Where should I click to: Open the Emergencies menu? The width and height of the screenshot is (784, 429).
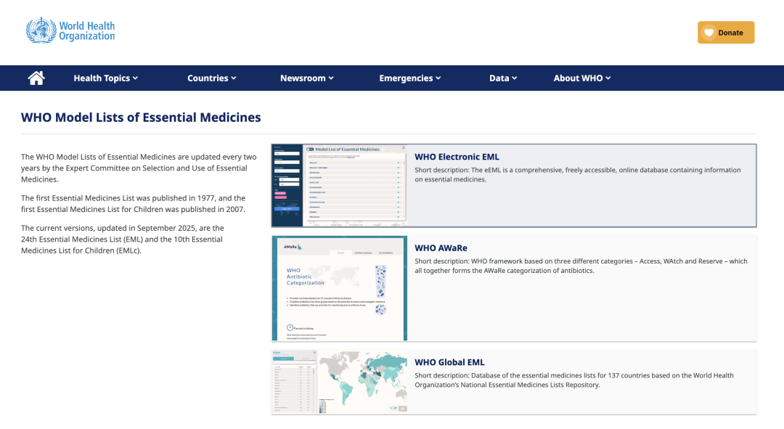click(409, 78)
